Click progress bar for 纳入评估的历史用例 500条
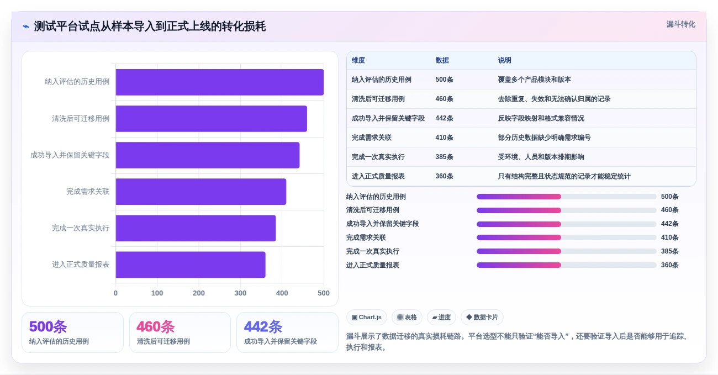718x375 pixels. (567, 197)
